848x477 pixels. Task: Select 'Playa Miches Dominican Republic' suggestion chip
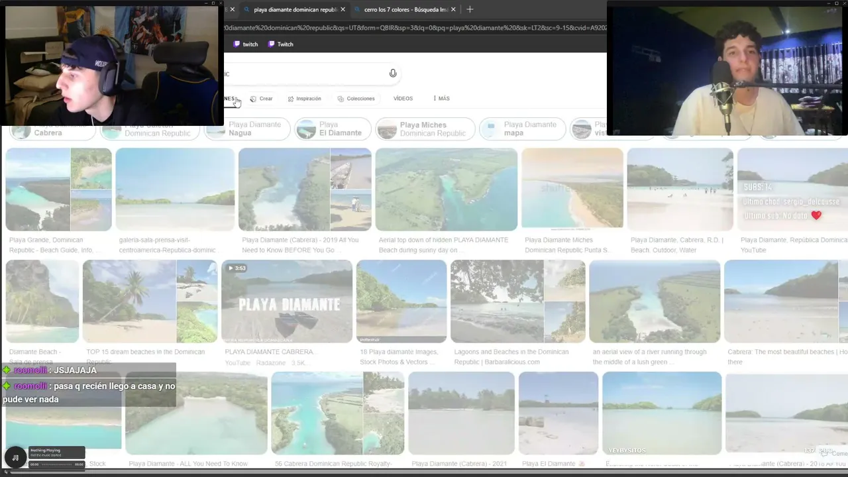pos(425,129)
